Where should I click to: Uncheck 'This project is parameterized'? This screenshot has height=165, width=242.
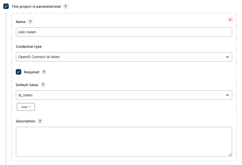pyautogui.click(x=6, y=6)
